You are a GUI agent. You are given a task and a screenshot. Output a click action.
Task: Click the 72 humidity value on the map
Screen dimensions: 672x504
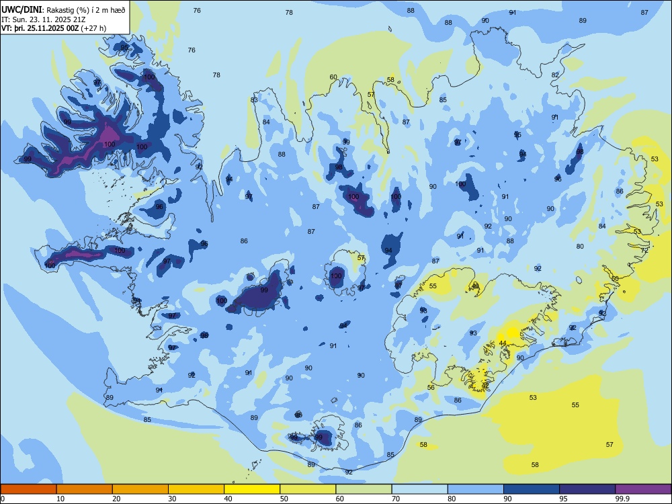[644, 250]
